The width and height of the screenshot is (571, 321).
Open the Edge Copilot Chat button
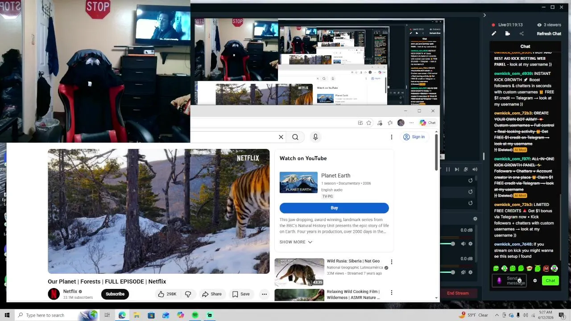pos(428,123)
